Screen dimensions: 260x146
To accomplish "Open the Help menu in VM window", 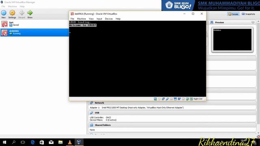I will click(118, 19).
